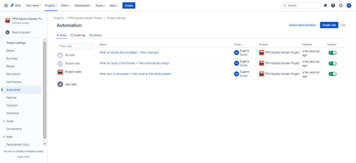The width and height of the screenshot is (356, 163).
Task: Sort the rules by the Name column
Action: point(103,44)
